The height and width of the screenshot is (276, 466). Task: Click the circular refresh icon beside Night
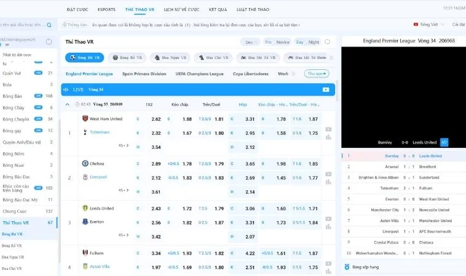327,42
